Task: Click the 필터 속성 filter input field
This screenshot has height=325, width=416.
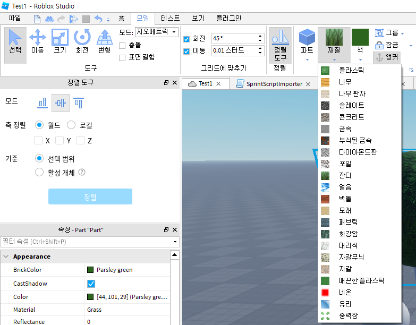Action: point(86,242)
